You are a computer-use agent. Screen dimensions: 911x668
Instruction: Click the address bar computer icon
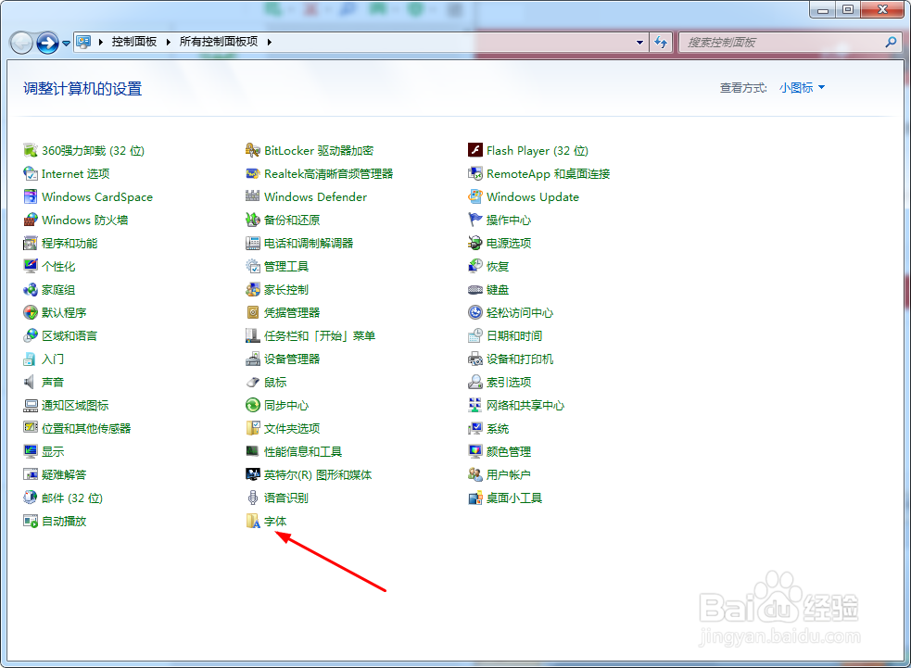click(x=83, y=42)
